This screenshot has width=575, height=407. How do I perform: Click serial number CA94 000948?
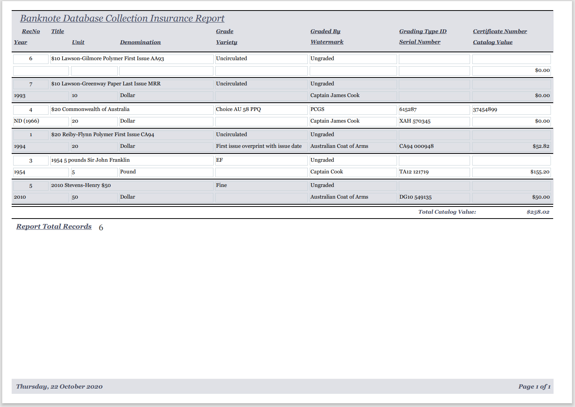click(434, 146)
